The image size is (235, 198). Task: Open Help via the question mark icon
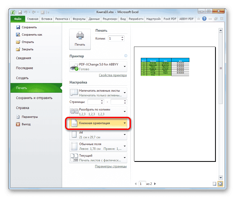tap(204, 19)
